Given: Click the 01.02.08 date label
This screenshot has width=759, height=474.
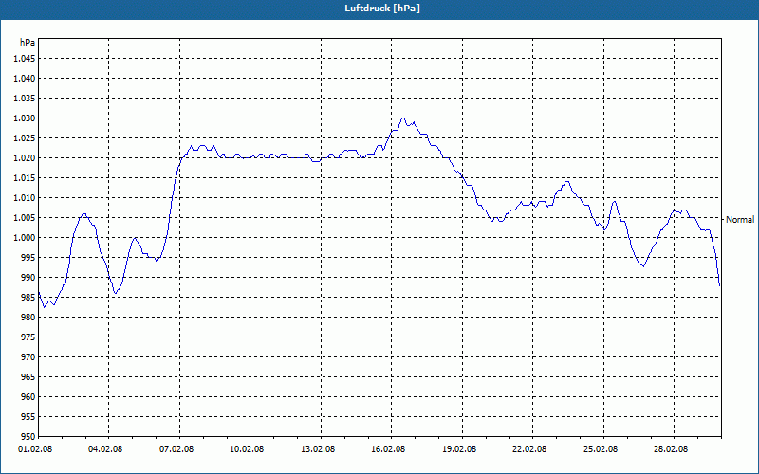Looking at the screenshot, I should click(x=35, y=449).
